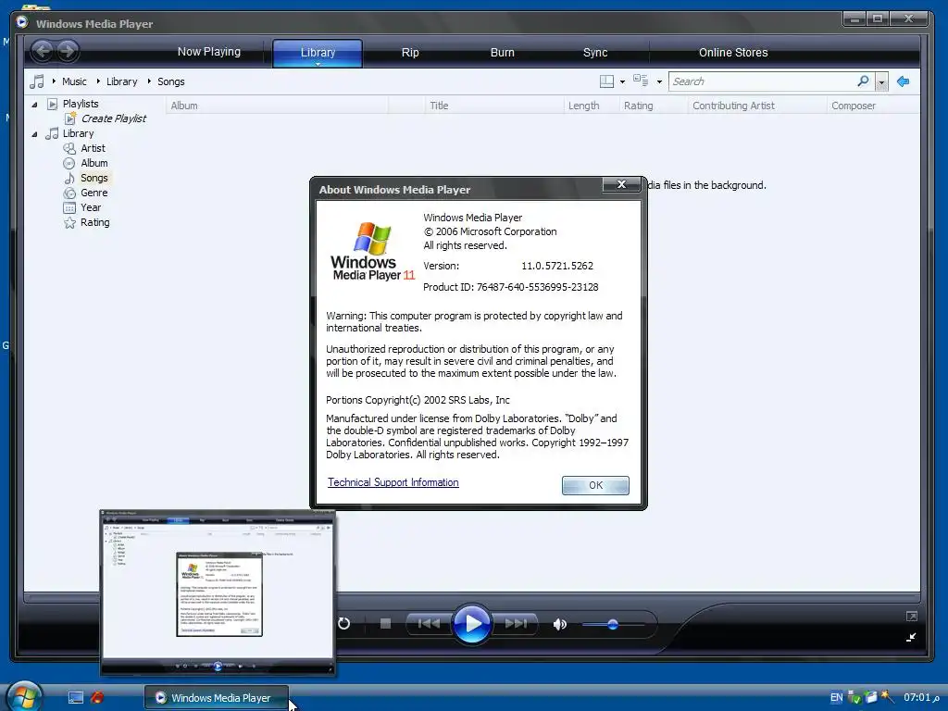Click OK in the About dialog
Image resolution: width=948 pixels, height=711 pixels.
595,485
